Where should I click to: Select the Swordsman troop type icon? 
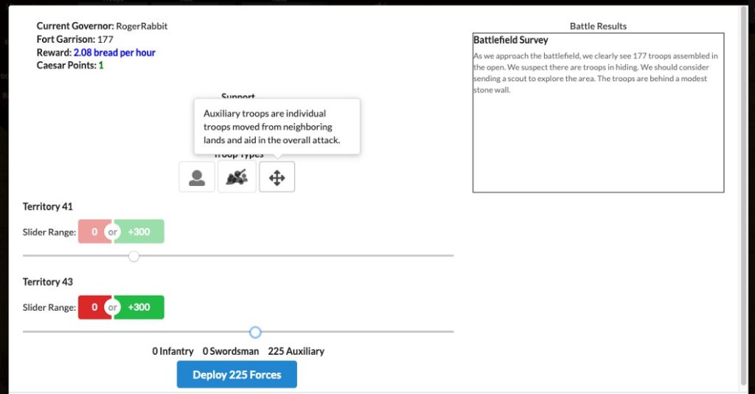[237, 177]
